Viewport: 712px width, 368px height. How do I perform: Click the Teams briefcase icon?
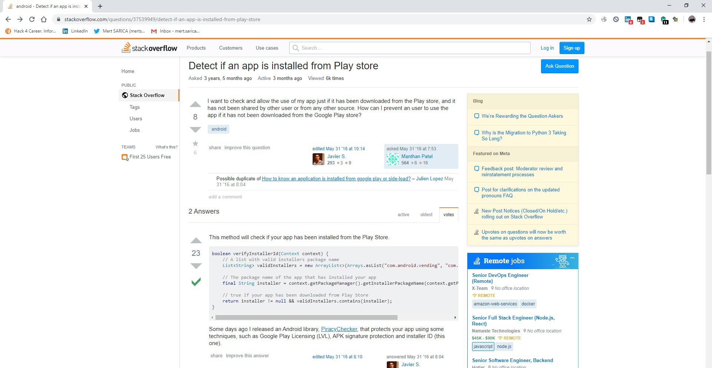[x=125, y=157]
